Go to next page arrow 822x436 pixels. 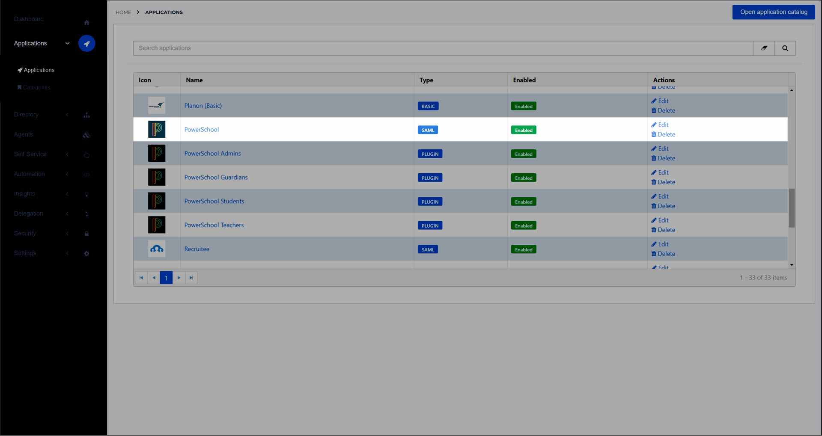179,278
